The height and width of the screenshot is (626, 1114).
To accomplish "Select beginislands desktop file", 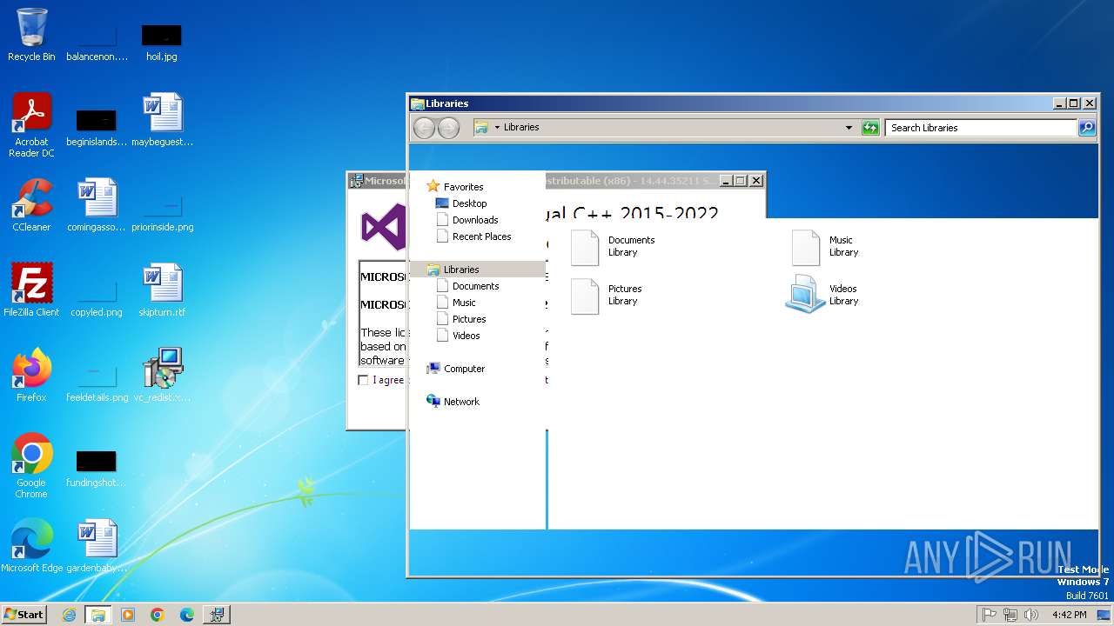I will pyautogui.click(x=97, y=128).
